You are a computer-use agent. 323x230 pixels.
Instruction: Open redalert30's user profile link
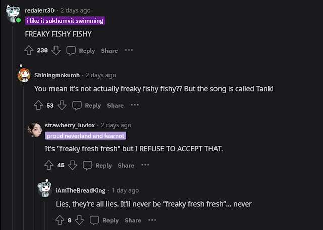40,10
